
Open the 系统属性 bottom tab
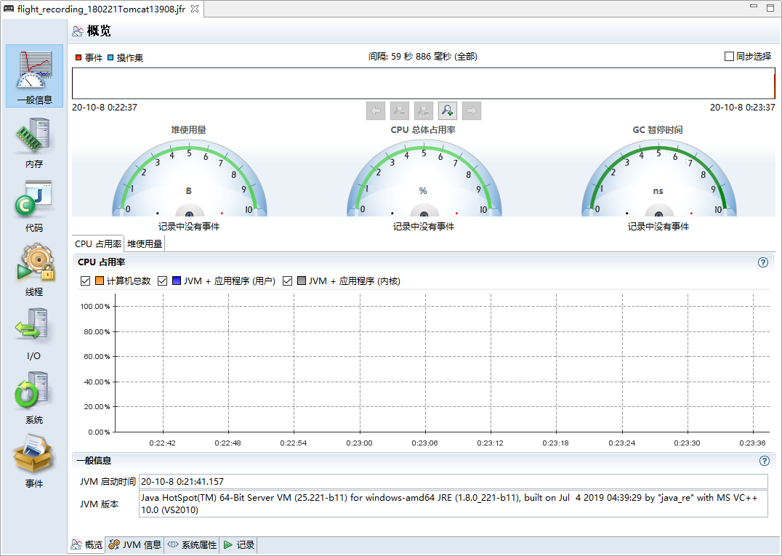coord(193,545)
